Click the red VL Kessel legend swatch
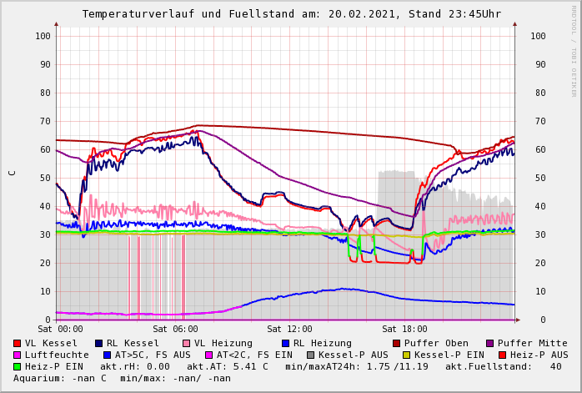This screenshot has width=582, height=393. pos(18,343)
